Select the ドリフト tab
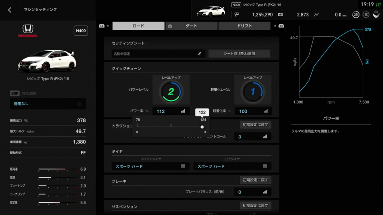 (244, 26)
